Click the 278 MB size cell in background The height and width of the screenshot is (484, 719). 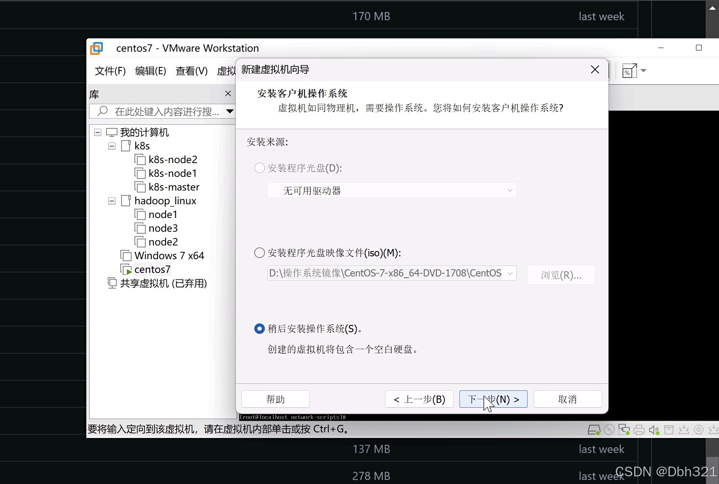point(371,476)
